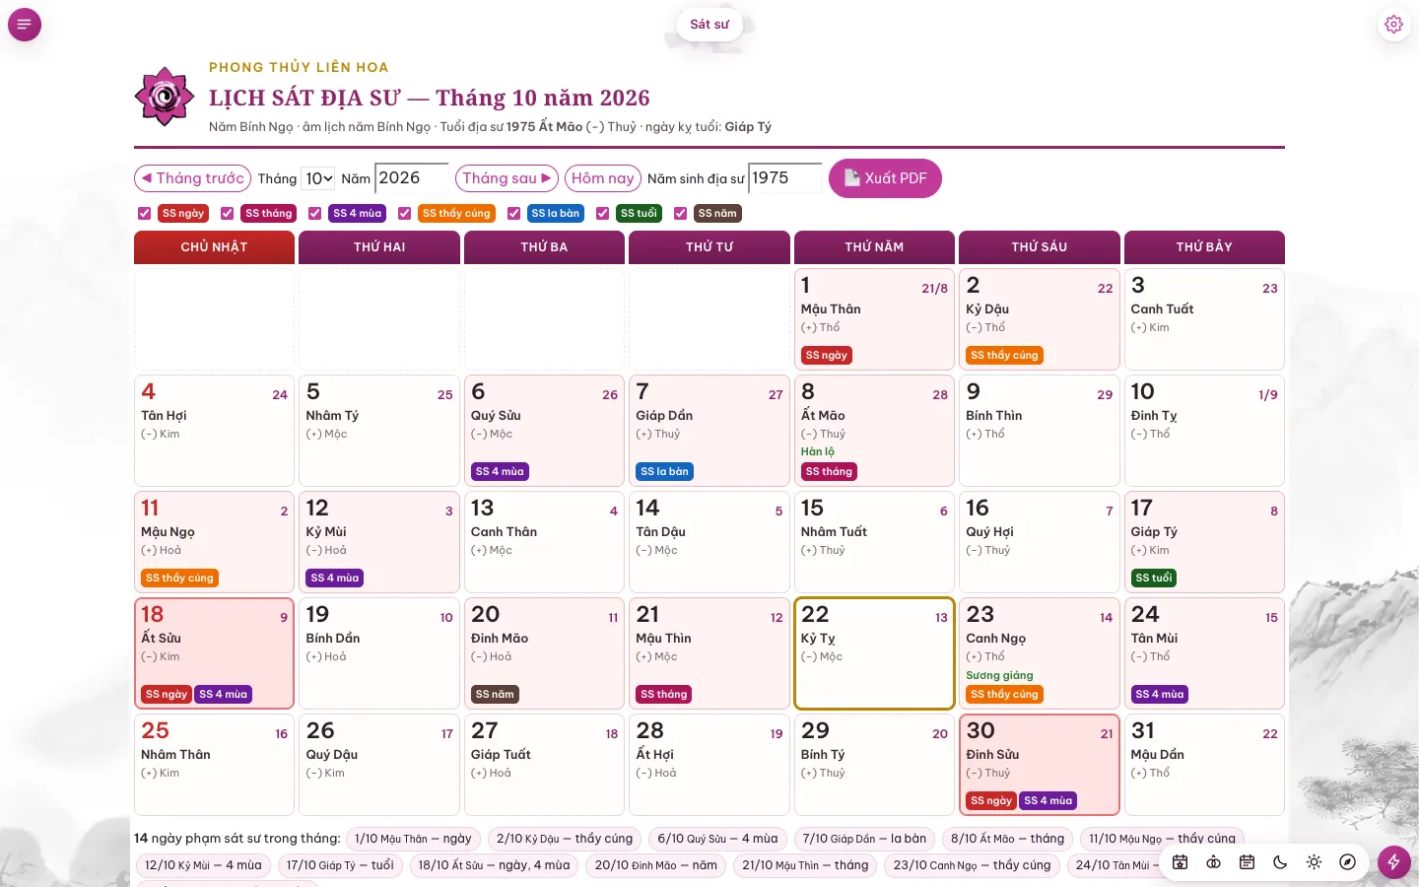This screenshot has width=1419, height=887.
Task: Click the starred calendar icon in bottom toolbar
Action: point(1180,862)
